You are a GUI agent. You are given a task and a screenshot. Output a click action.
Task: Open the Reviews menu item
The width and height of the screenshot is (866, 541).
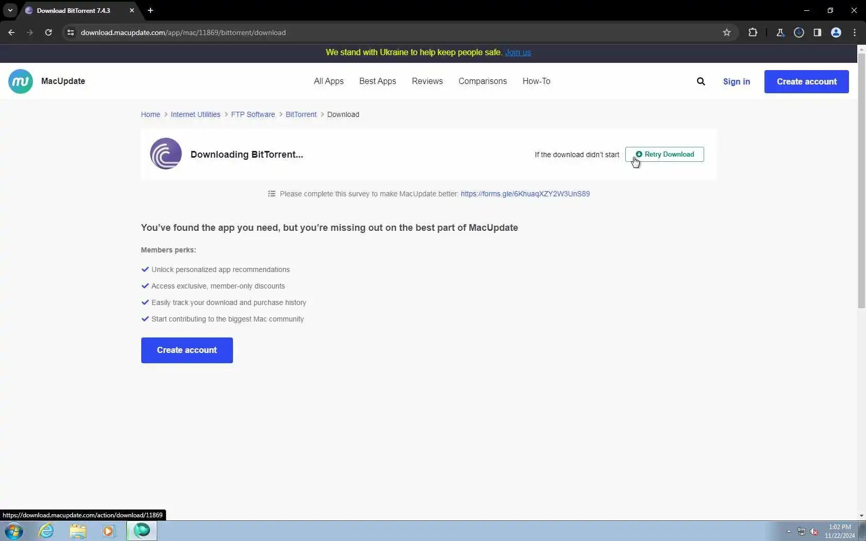pos(427,81)
